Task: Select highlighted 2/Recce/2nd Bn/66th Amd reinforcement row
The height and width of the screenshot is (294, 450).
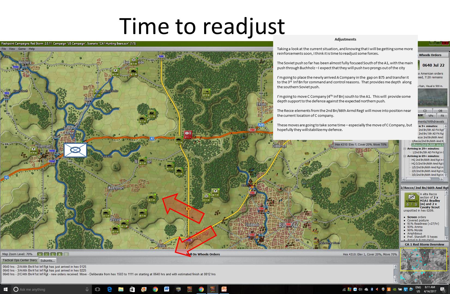Action: pos(427,145)
